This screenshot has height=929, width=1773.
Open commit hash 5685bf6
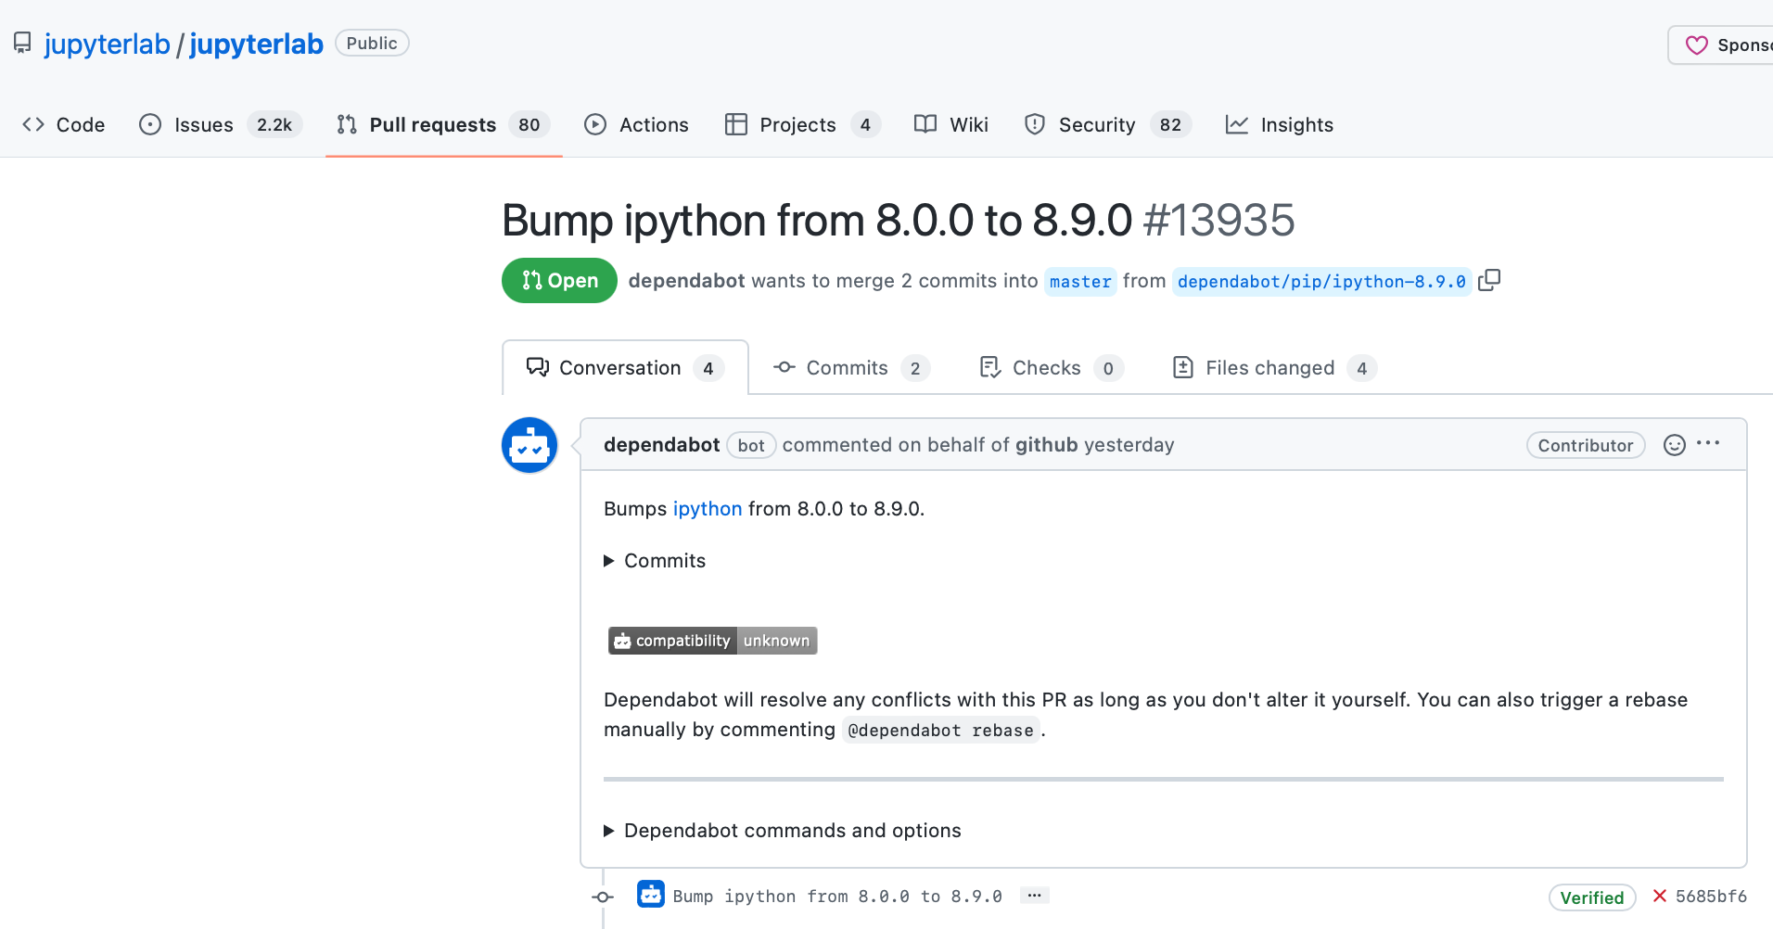click(x=1711, y=897)
